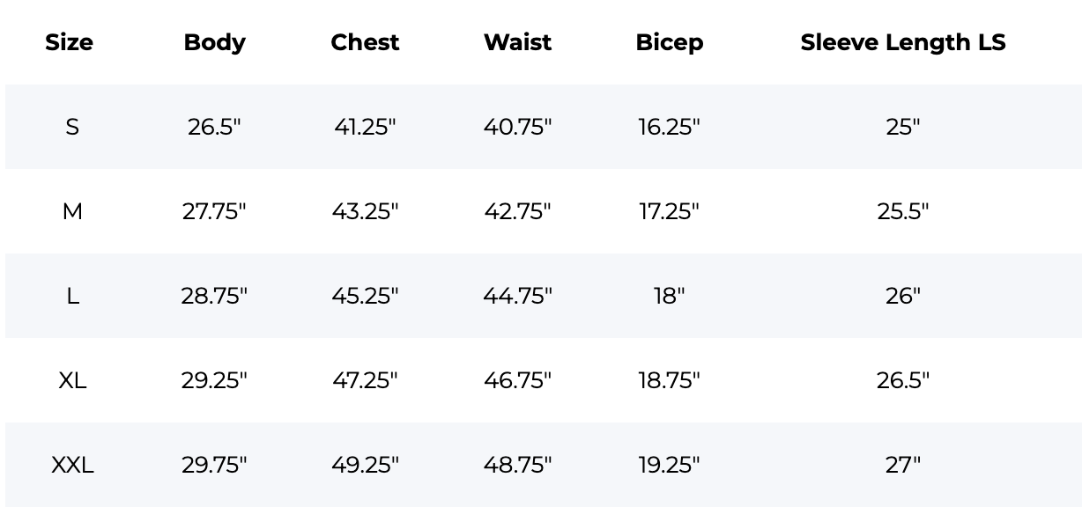The image size is (1082, 507).
Task: Click the Size column header
Action: pos(69,42)
